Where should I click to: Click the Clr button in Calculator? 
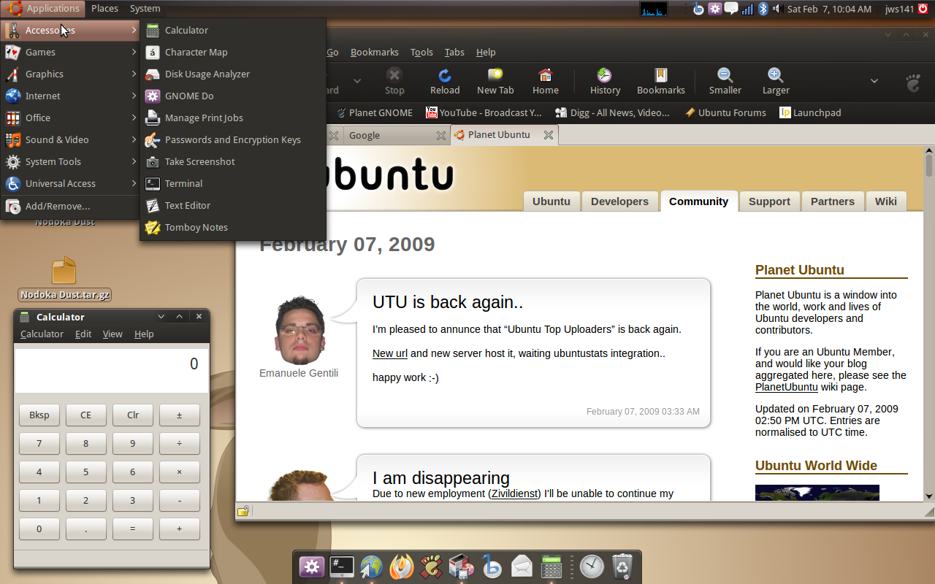click(x=133, y=415)
